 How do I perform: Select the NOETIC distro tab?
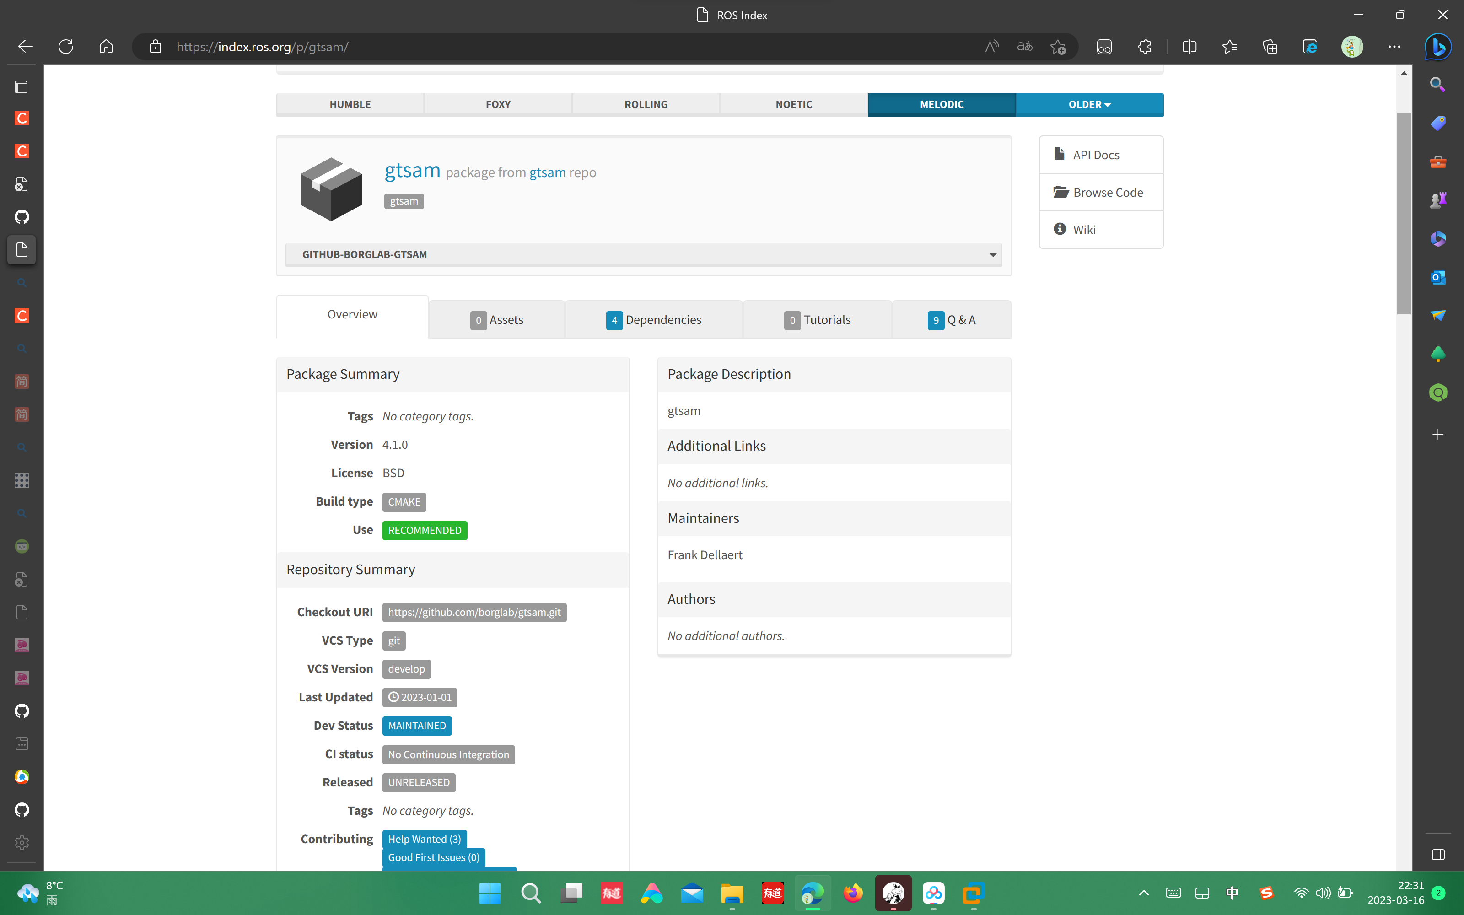794,104
